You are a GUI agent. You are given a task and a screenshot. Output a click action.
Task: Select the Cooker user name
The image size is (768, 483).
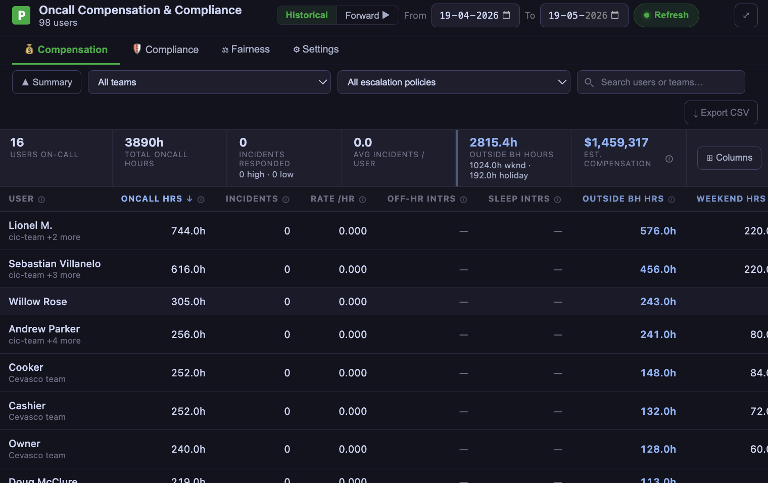[26, 367]
